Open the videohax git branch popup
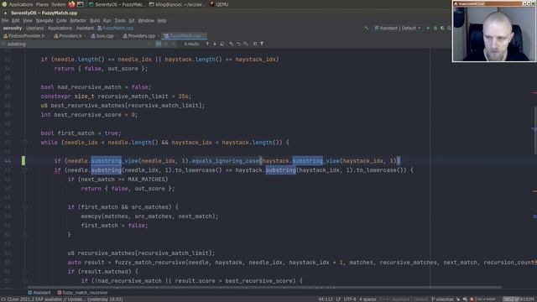Viewport: 537px width, 302px height. [x=442, y=299]
